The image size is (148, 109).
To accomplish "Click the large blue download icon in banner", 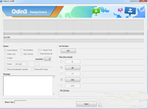I will [130, 11].
